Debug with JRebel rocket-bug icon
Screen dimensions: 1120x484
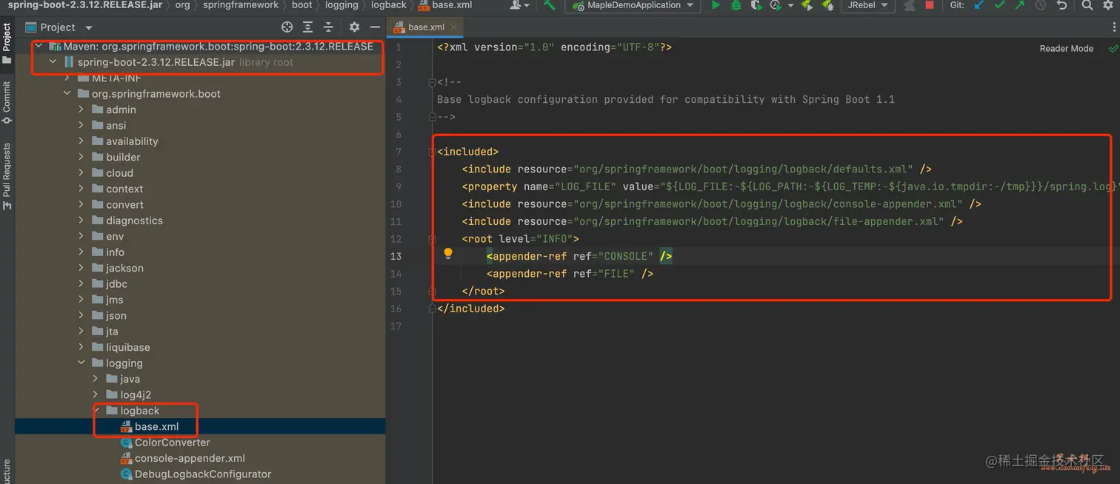point(827,5)
